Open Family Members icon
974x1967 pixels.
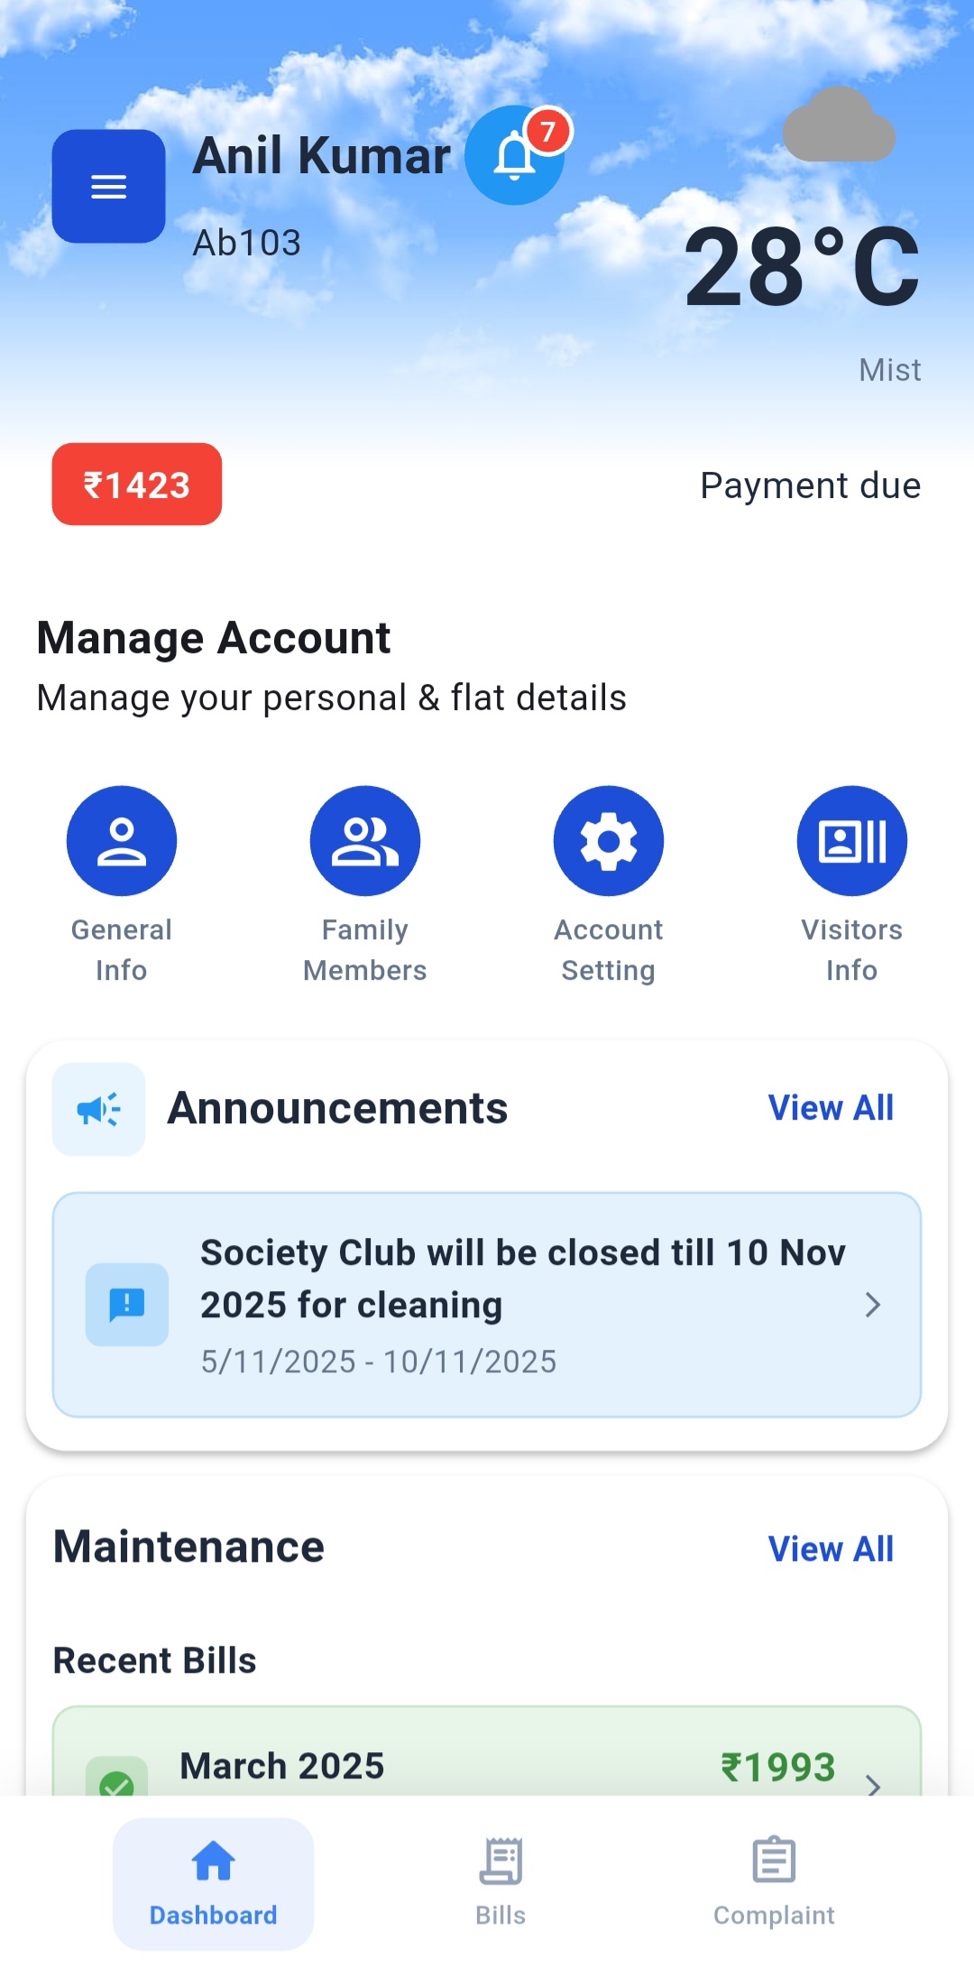click(365, 841)
